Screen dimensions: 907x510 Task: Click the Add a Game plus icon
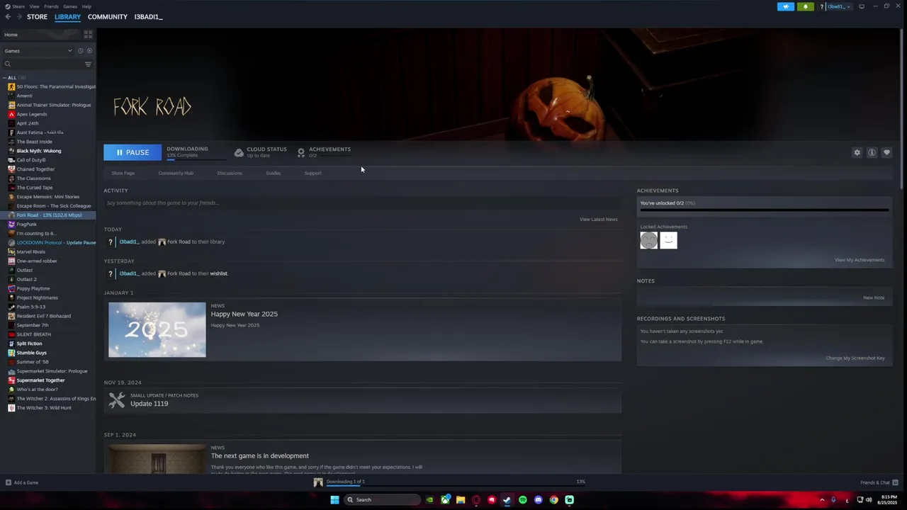(x=8, y=482)
